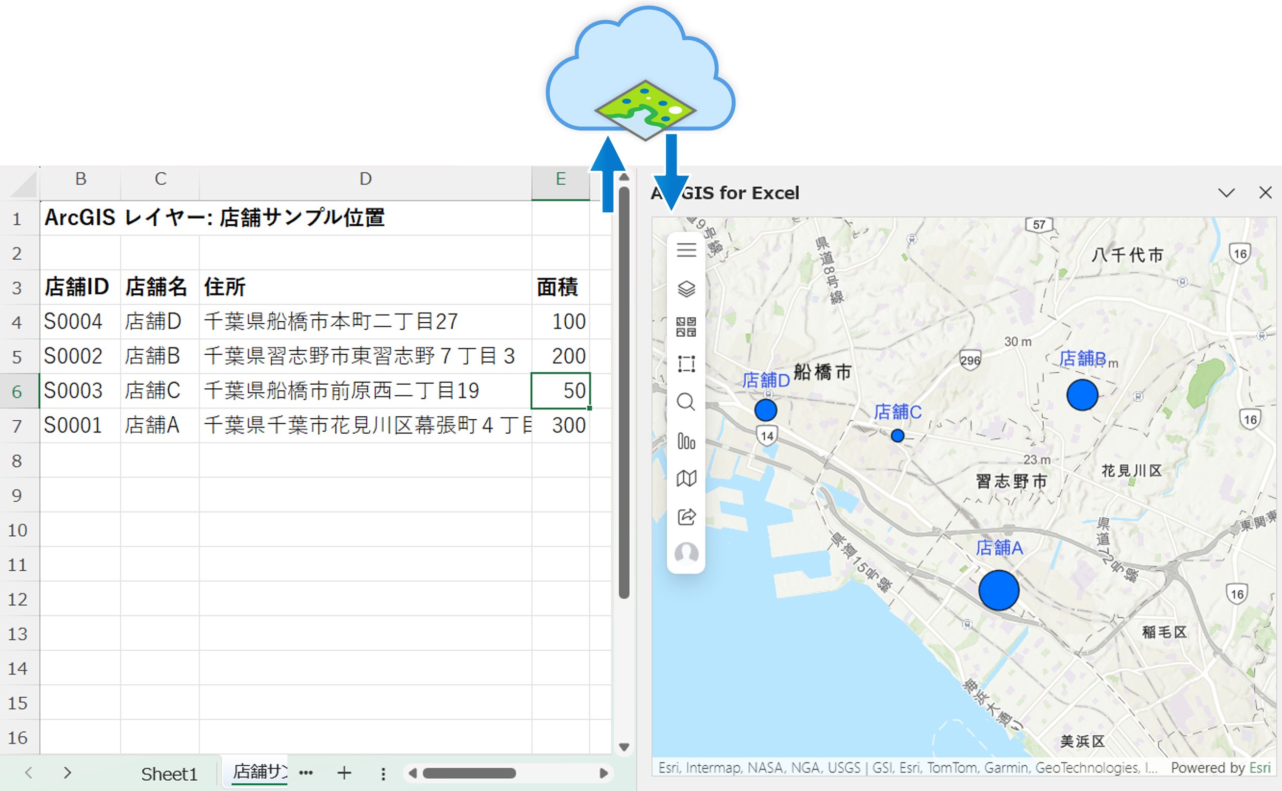Select row 6 header
Screen dimensions: 1282x791
coord(19,391)
